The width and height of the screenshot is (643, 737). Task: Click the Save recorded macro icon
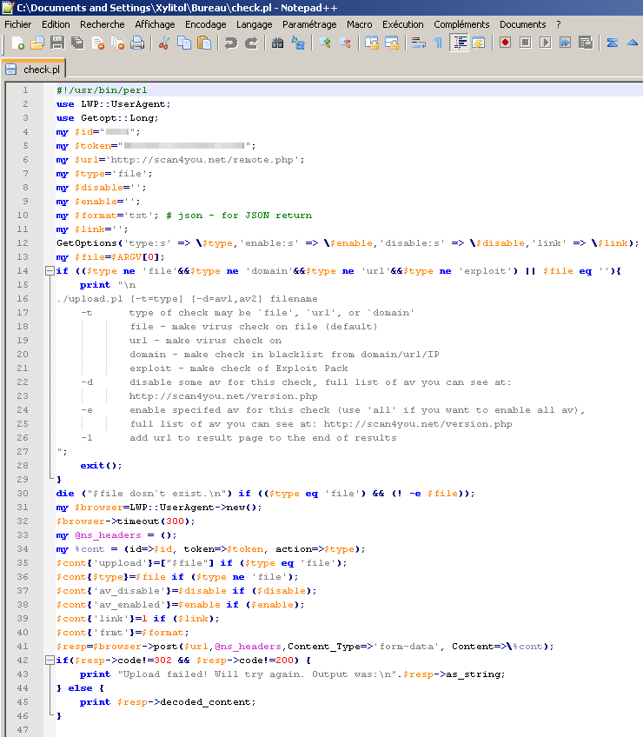point(586,43)
